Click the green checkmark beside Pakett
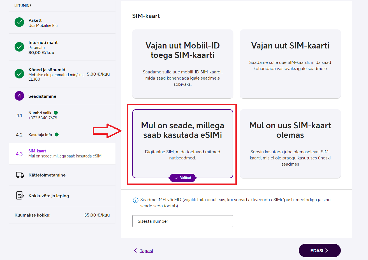The height and width of the screenshot is (260, 368). pos(19,22)
